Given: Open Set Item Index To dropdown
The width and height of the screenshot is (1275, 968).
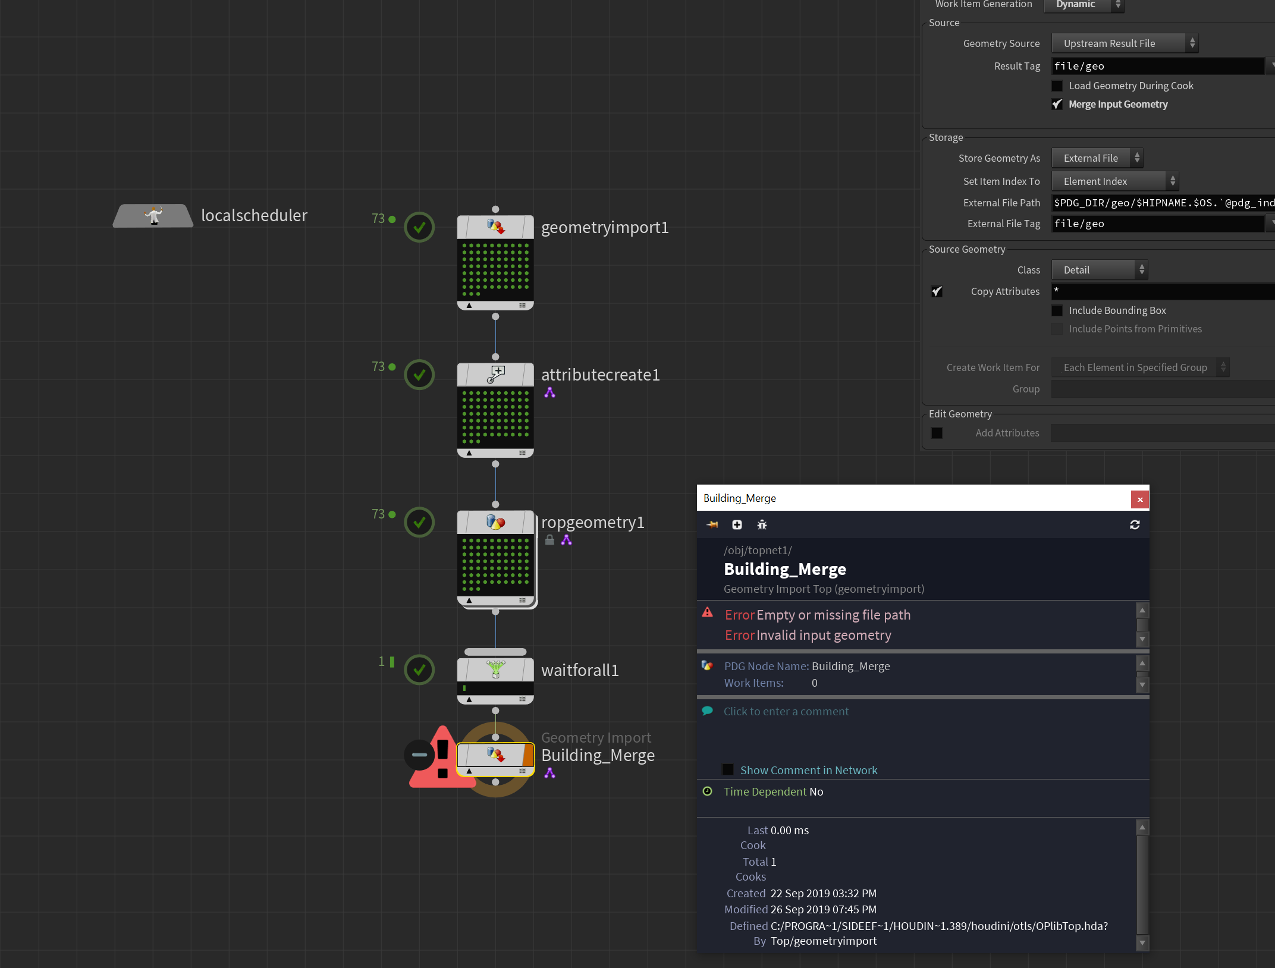Looking at the screenshot, I should click(1115, 181).
